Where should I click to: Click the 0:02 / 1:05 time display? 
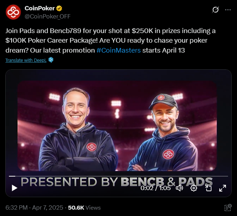tap(156, 188)
